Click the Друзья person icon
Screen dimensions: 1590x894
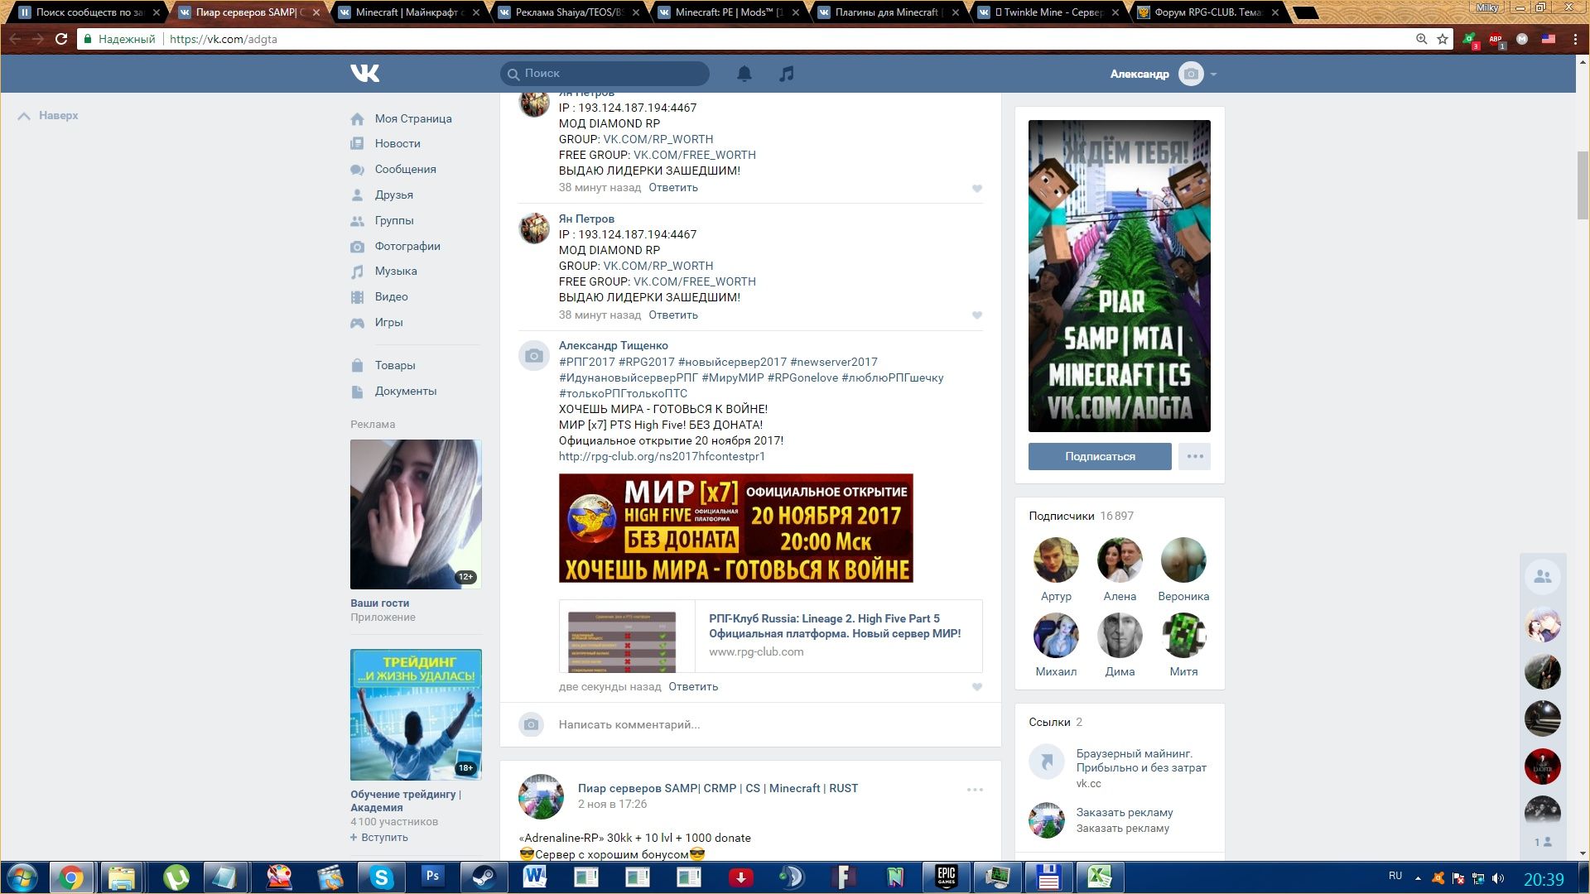tap(357, 195)
